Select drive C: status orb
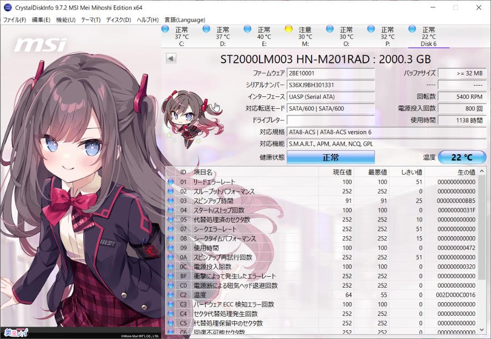Image resolution: width=491 pixels, height=339 pixels. click(165, 29)
